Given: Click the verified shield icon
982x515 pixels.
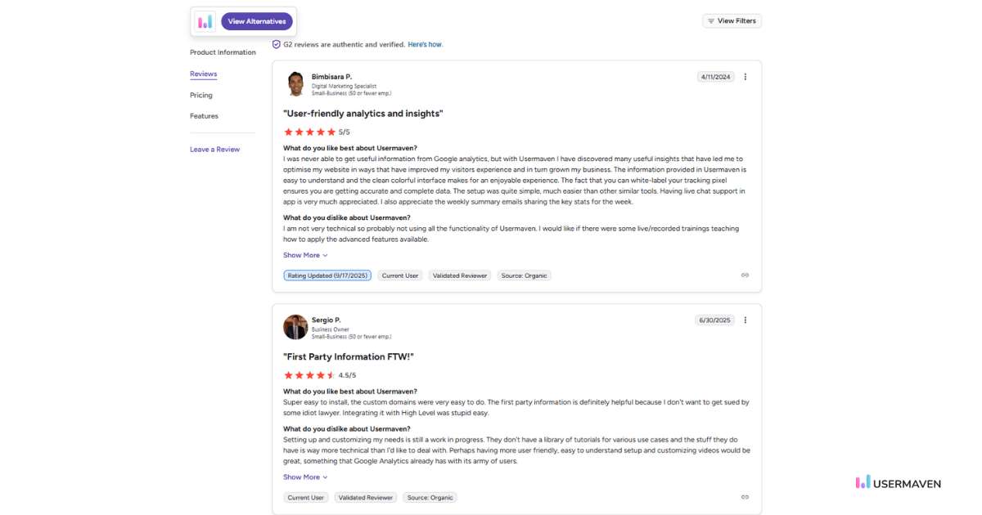Looking at the screenshot, I should tap(277, 44).
